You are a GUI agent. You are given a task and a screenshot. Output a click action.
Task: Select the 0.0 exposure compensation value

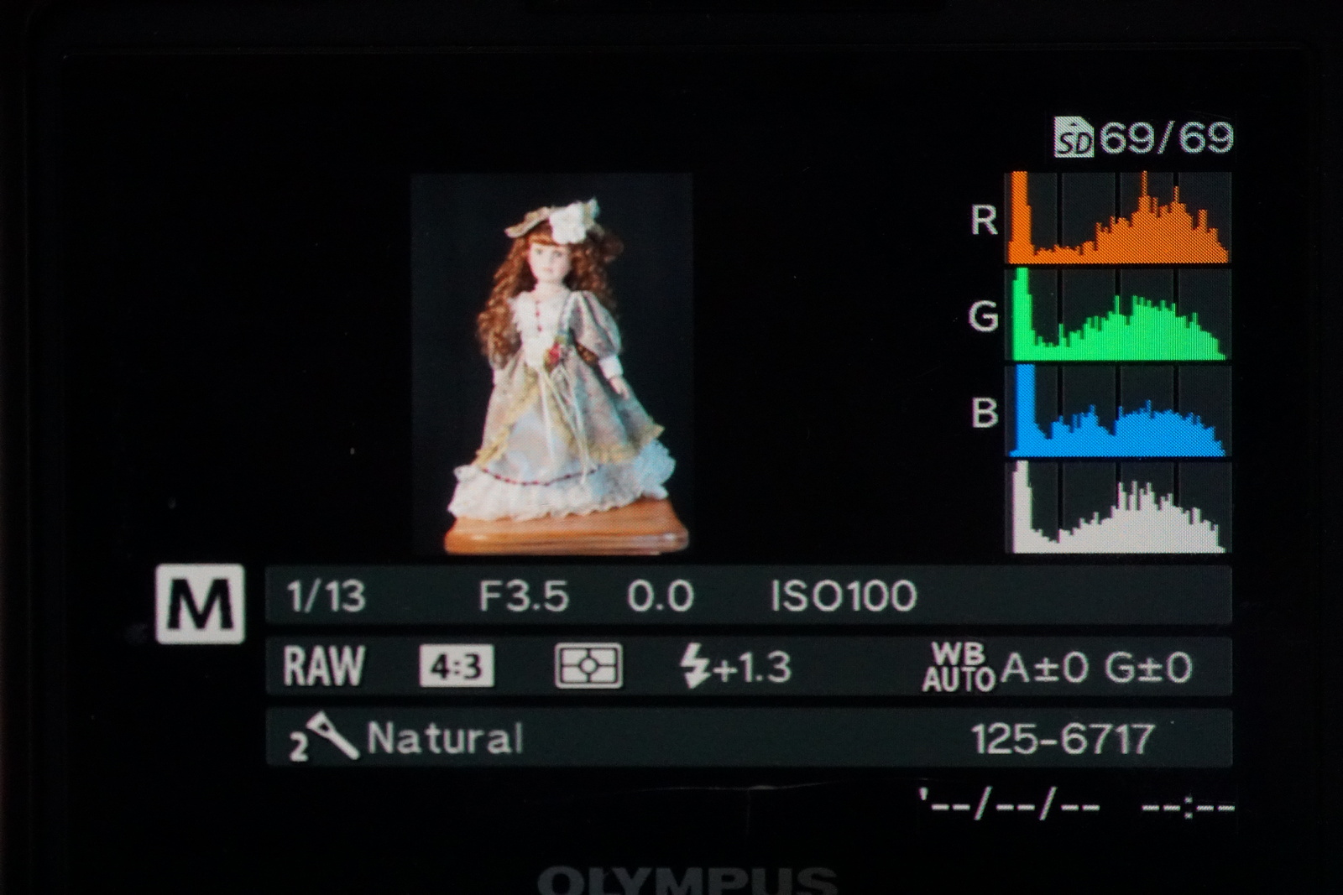tap(660, 596)
